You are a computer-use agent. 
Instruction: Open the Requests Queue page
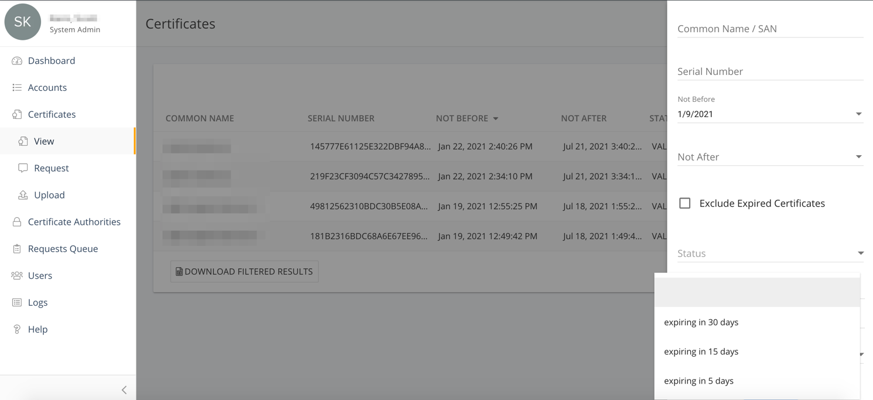pos(63,249)
